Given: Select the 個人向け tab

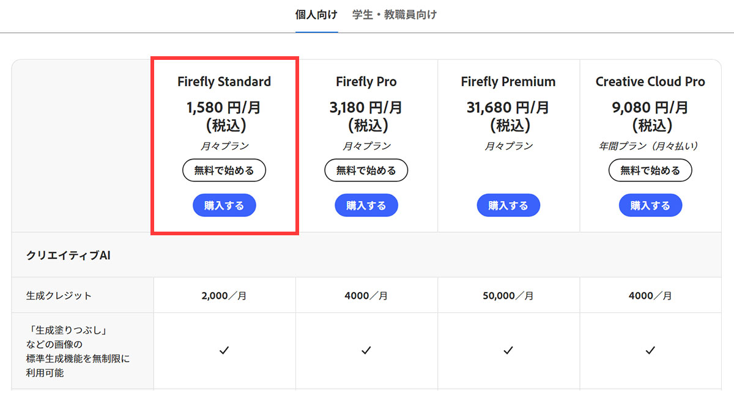Looking at the screenshot, I should (316, 15).
